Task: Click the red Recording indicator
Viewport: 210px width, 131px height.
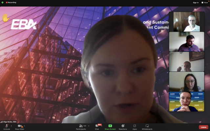Action: 11,2
